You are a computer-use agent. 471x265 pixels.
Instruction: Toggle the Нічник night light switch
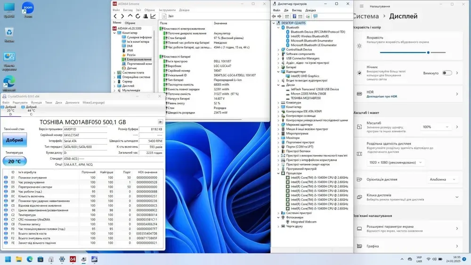tap(447, 73)
